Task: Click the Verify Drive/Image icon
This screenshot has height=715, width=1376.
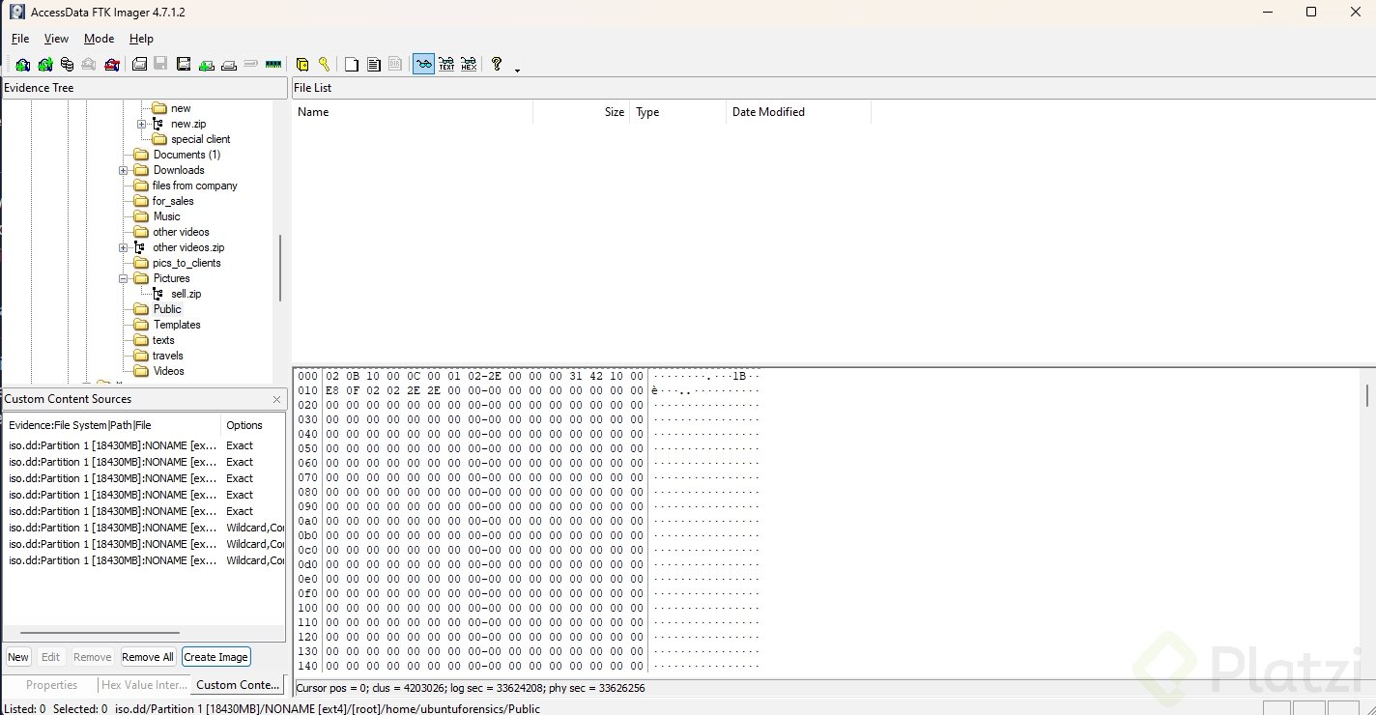Action: tap(251, 64)
